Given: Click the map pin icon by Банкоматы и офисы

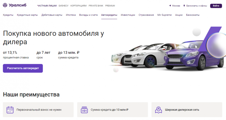Looking at the screenshot, I should point(184,6).
